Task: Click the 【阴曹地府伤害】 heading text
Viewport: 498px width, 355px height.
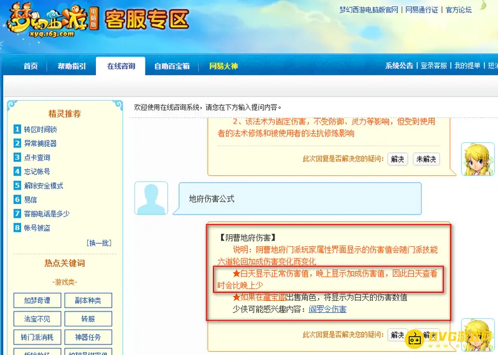Action: tap(248, 237)
